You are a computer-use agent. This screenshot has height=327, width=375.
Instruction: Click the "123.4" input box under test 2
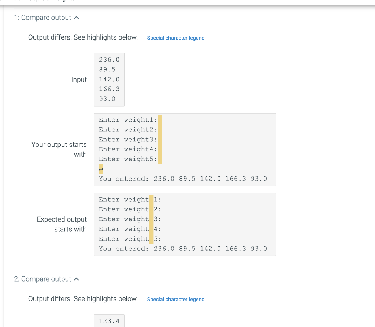109,321
